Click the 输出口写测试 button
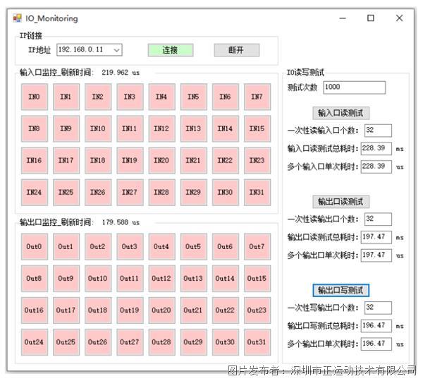The image size is (423, 381). tap(341, 290)
